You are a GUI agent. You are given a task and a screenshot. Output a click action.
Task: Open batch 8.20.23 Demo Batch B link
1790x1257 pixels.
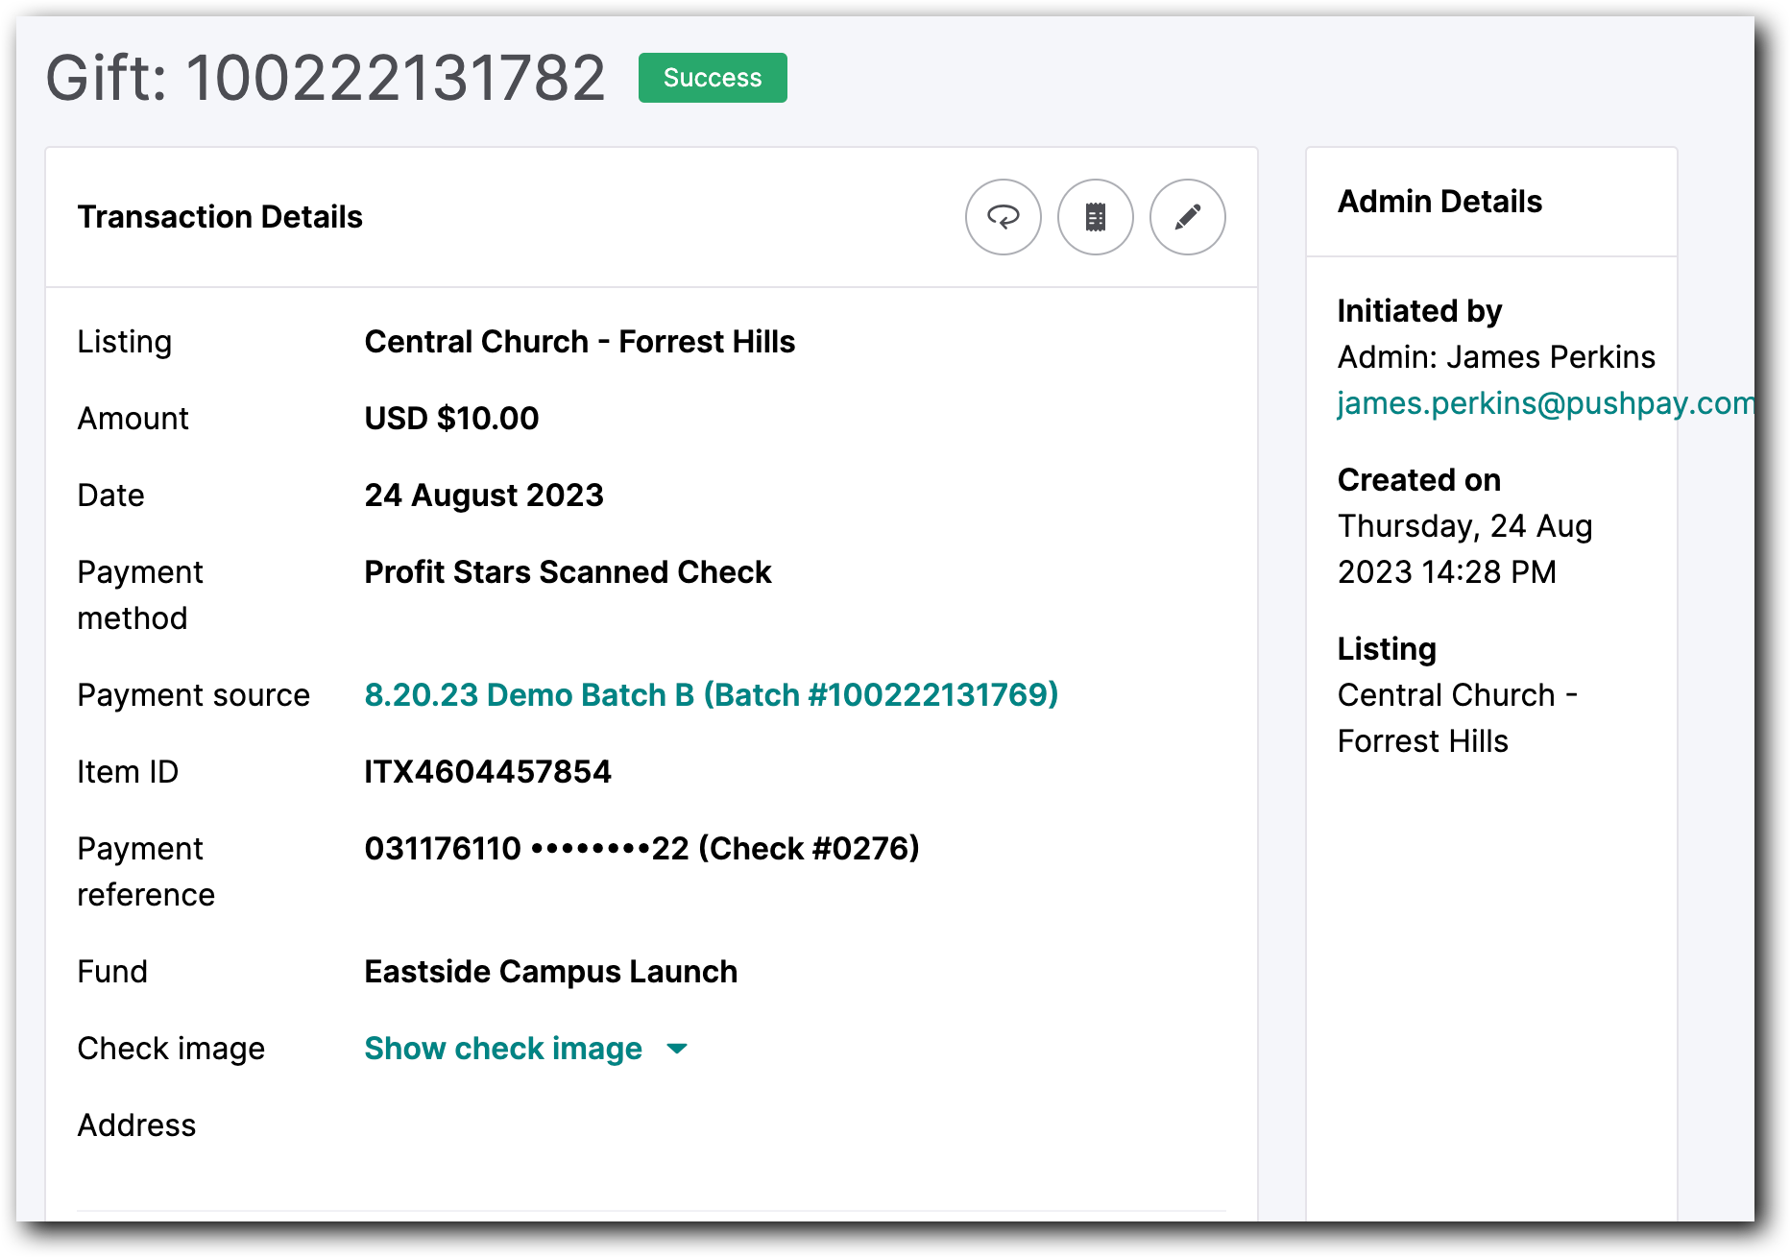(x=711, y=694)
